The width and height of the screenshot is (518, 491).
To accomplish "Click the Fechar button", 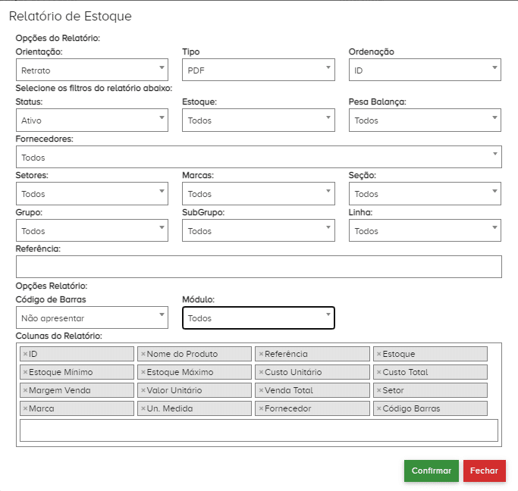I will click(x=484, y=471).
